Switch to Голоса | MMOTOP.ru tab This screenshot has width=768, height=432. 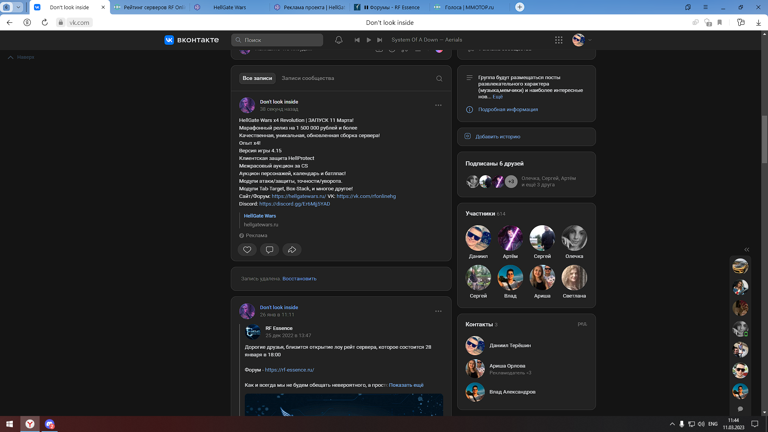click(470, 7)
